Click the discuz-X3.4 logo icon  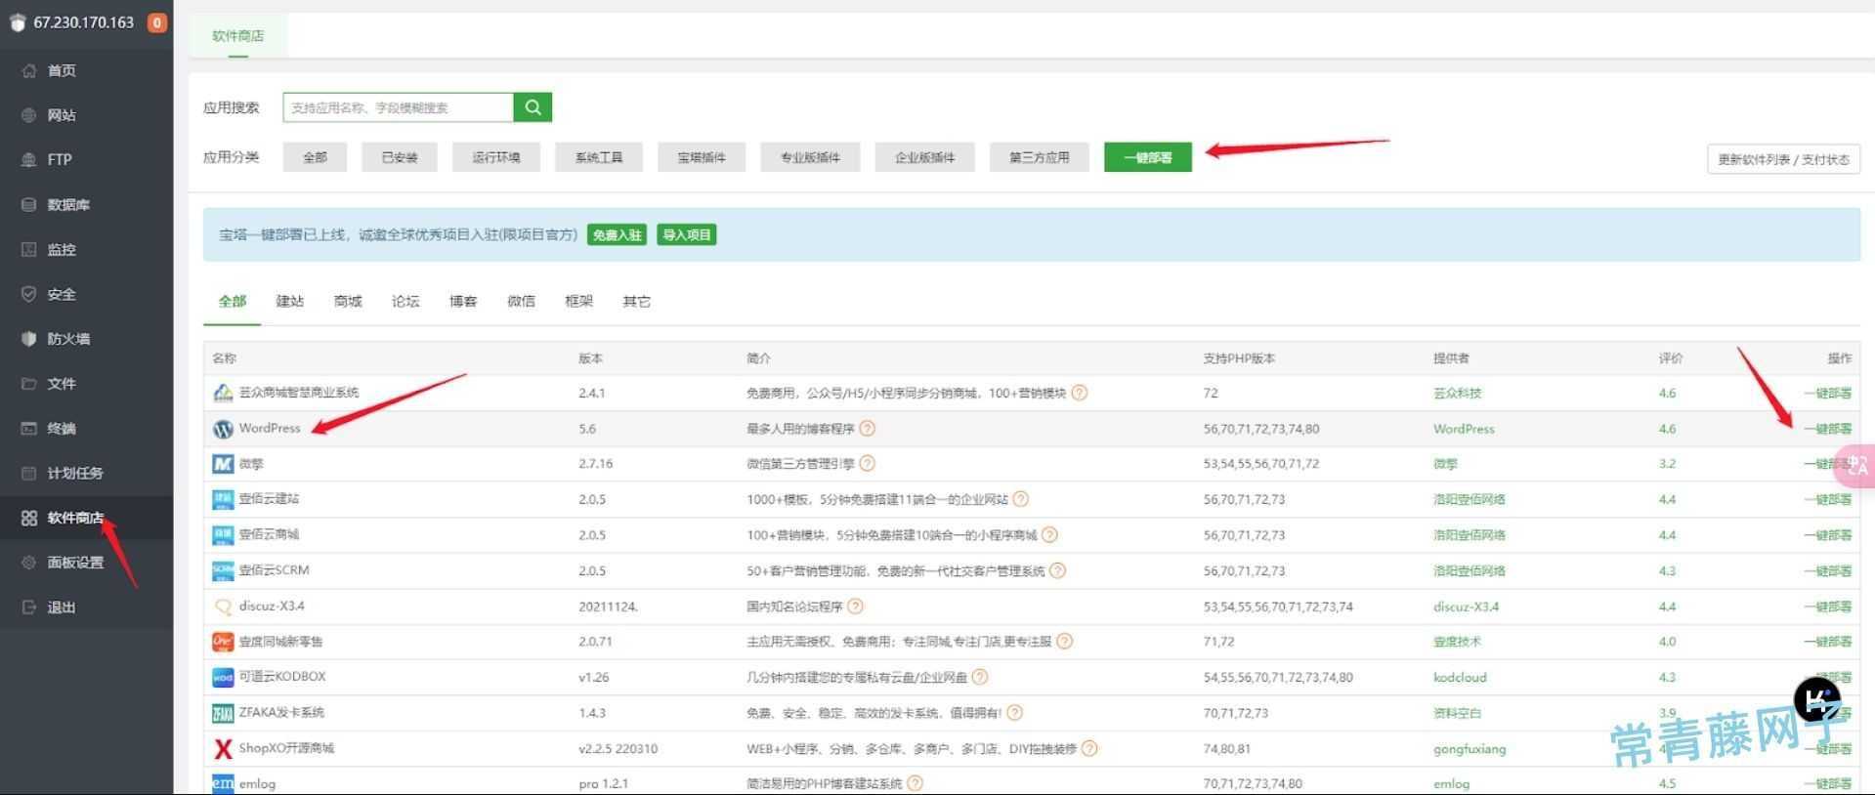(x=223, y=607)
